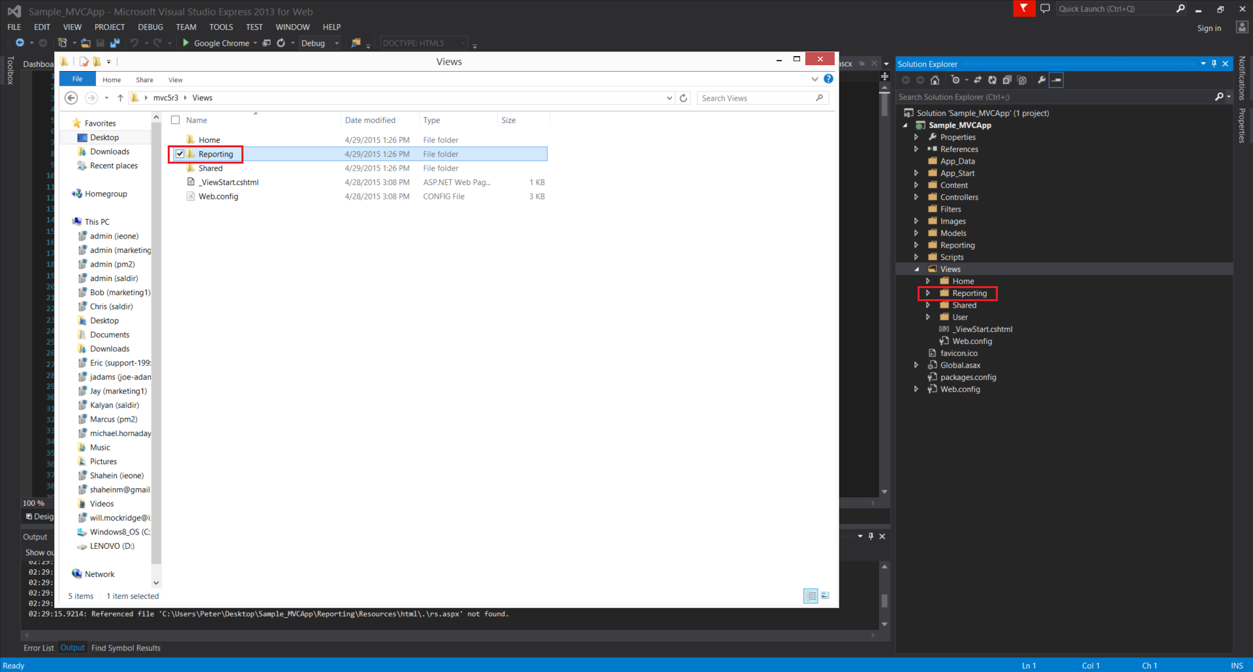The width and height of the screenshot is (1253, 672).
Task: Click the New Folder quick access icon
Action: [97, 62]
